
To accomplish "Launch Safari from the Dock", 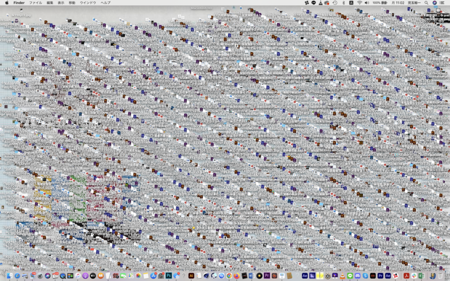I will click(17, 276).
